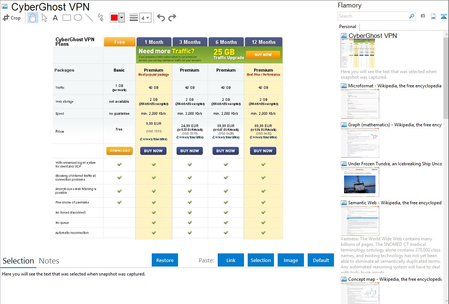
Task: Open the CyberGhost VPN snapshot thumbnail
Action: point(358,54)
